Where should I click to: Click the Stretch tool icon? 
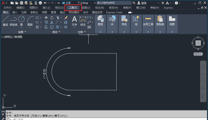[46, 27]
